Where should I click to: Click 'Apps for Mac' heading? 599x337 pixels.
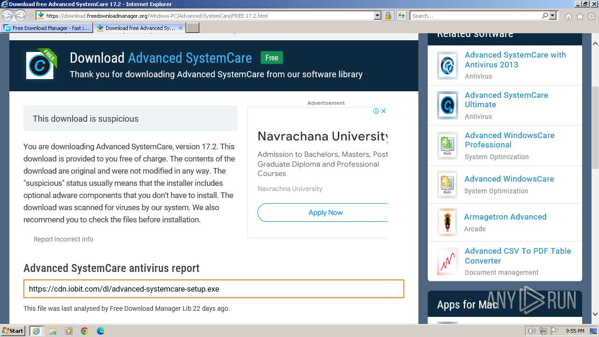click(467, 305)
